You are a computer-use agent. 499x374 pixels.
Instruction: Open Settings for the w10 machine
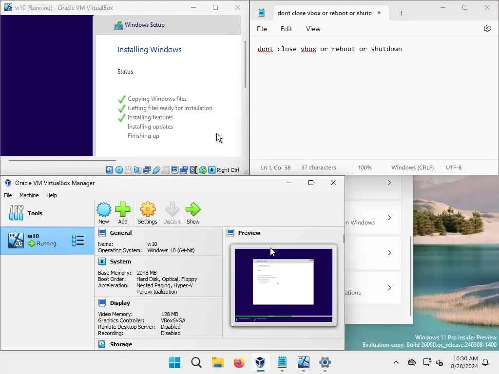147,213
